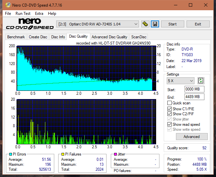This screenshot has width=216, height=177.
Task: Switch to the Disc Info tab
Action: tap(58, 37)
